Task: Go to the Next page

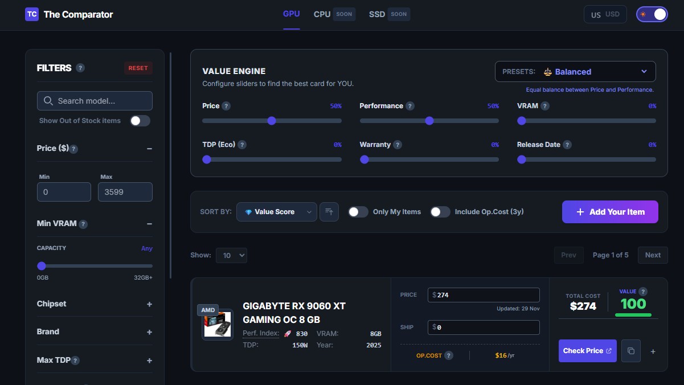Action: tap(653, 255)
